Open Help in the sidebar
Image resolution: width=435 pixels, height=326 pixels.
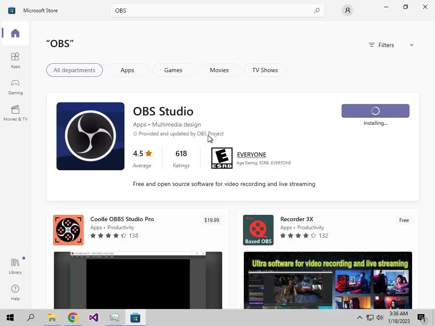(15, 293)
